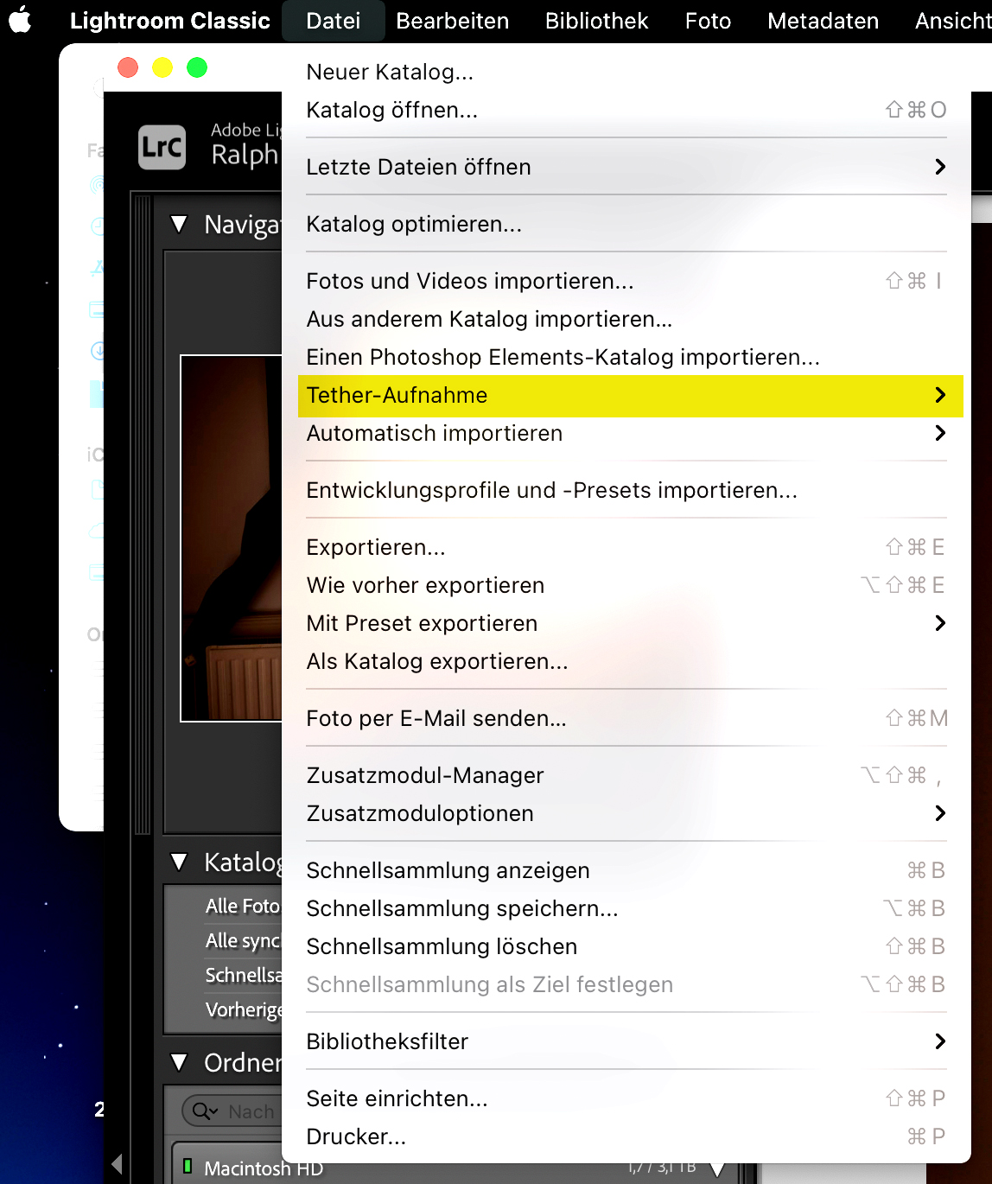
Task: Collapse the Katalog panel
Action: (179, 862)
